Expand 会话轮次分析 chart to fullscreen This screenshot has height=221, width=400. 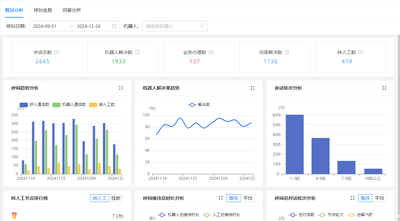pyautogui.click(x=384, y=88)
